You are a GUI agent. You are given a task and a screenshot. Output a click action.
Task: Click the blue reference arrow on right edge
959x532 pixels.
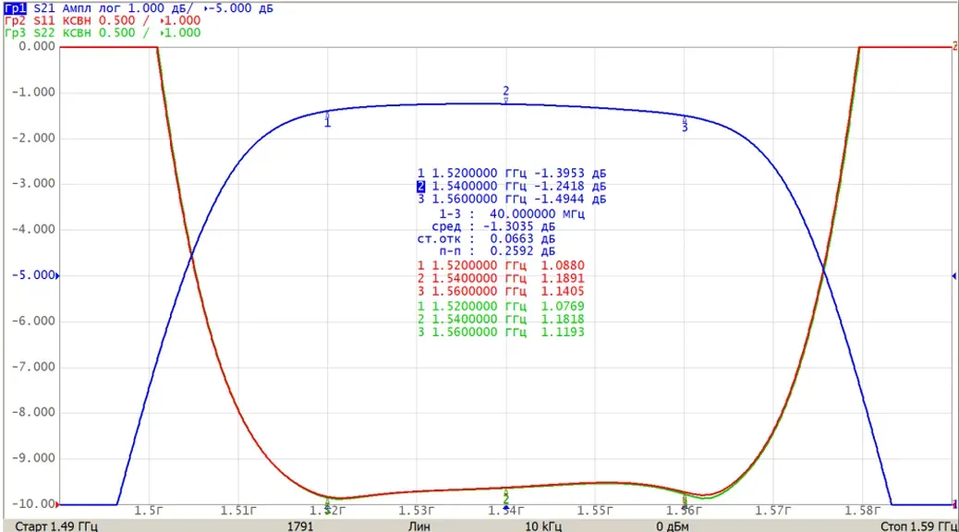pos(954,276)
